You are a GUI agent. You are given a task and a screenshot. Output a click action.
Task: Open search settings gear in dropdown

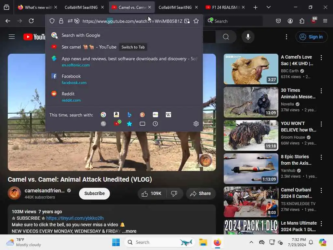tap(196, 124)
